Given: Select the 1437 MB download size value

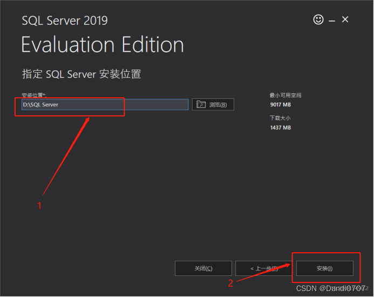Looking at the screenshot, I should click(x=281, y=127).
